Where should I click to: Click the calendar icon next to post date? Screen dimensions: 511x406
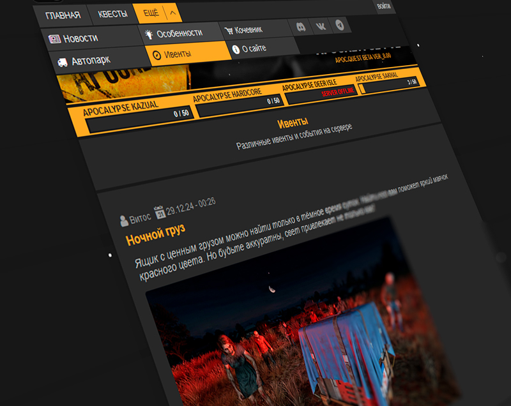[x=160, y=210]
